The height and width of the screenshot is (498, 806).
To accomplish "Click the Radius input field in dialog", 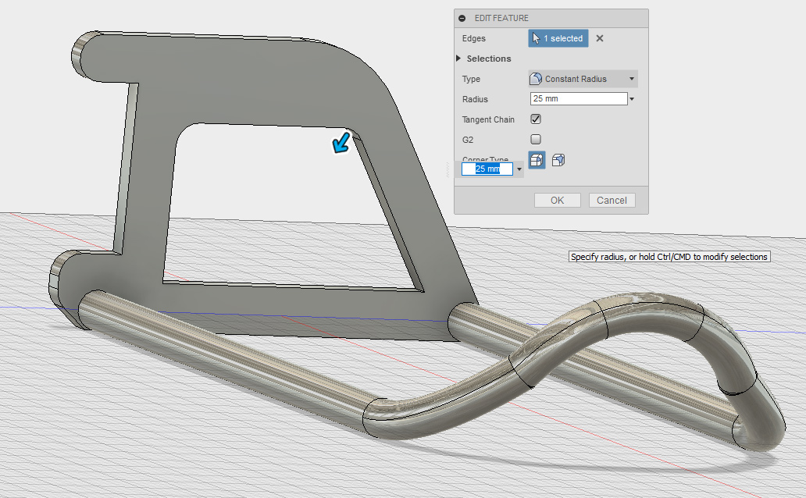I will pos(578,99).
